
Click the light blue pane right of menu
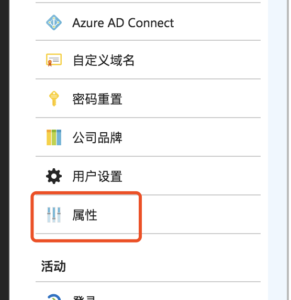tap(277, 150)
